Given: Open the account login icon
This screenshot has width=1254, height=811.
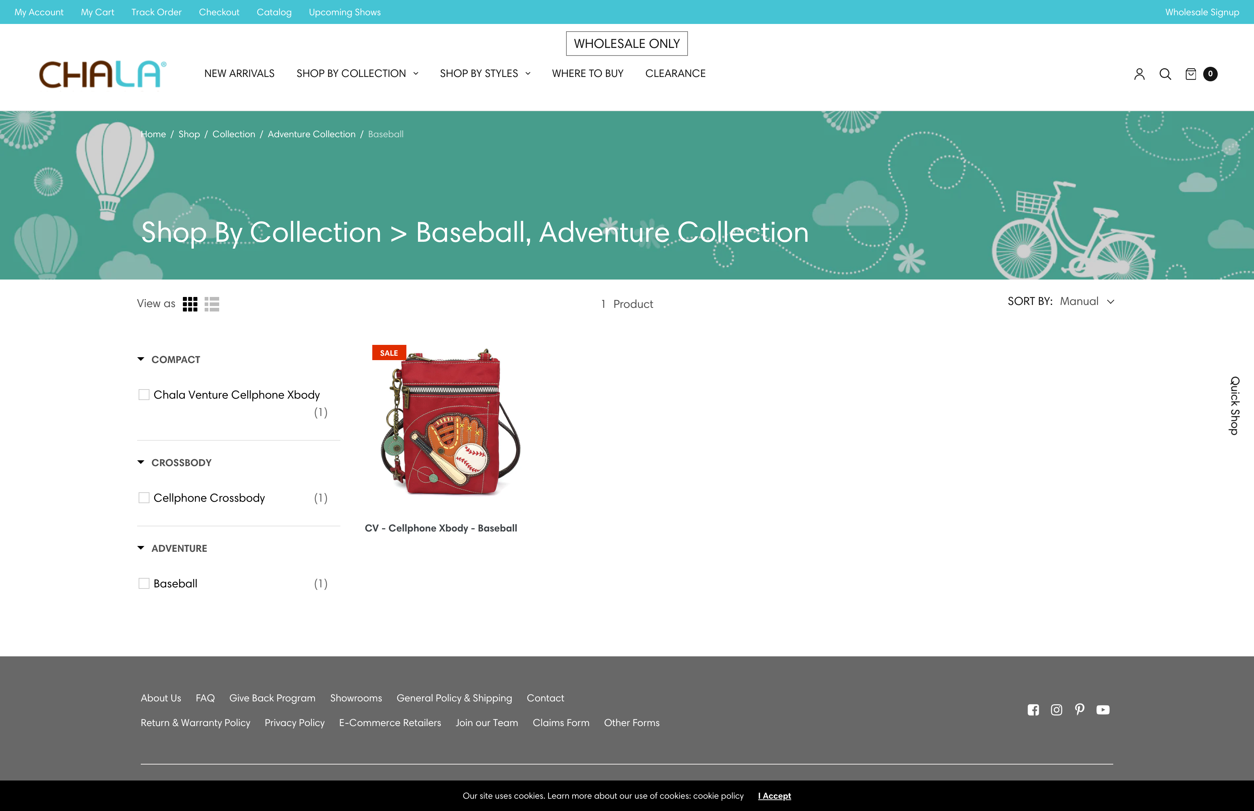Looking at the screenshot, I should pos(1139,74).
